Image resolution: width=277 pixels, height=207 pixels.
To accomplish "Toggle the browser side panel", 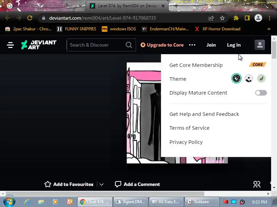I will click(x=247, y=18).
